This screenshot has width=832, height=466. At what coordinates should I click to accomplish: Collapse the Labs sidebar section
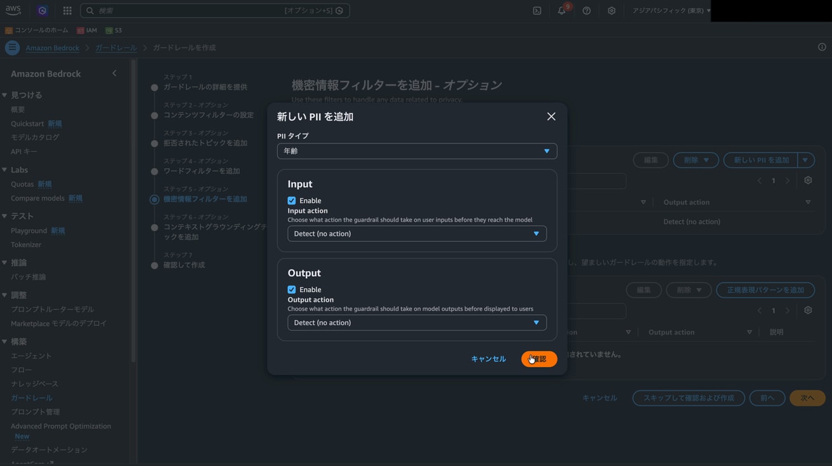point(4,170)
